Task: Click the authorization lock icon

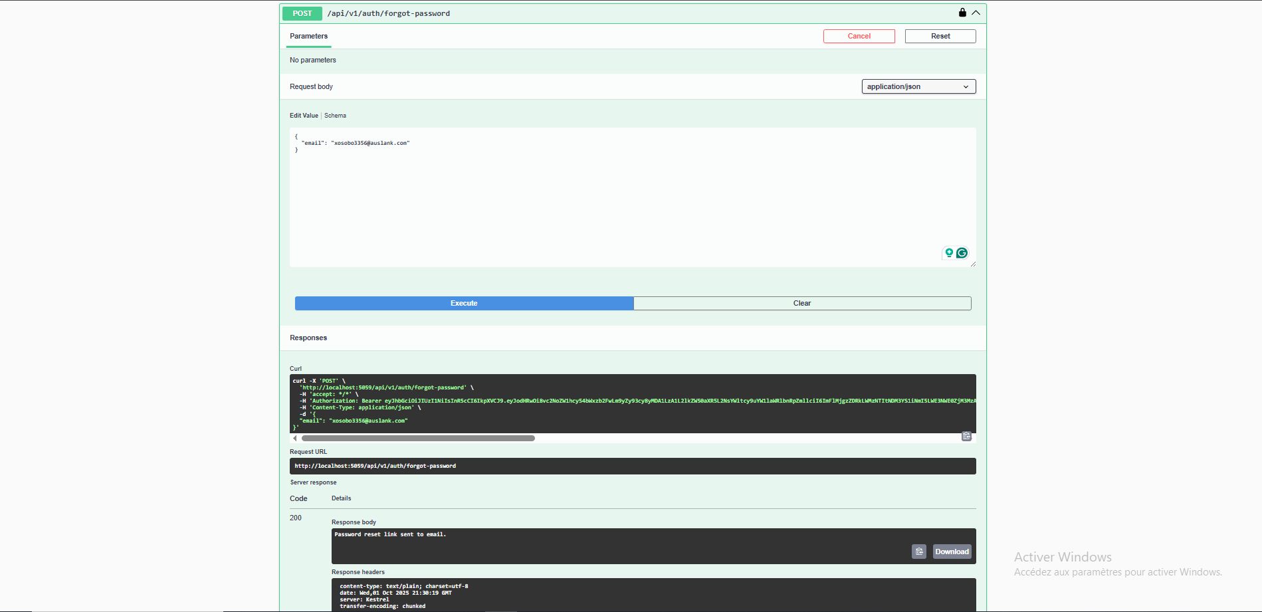Action: pos(962,13)
